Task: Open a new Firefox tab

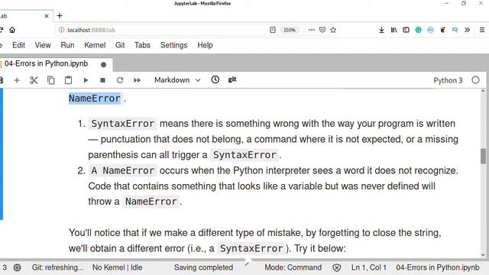Action: click(60, 15)
